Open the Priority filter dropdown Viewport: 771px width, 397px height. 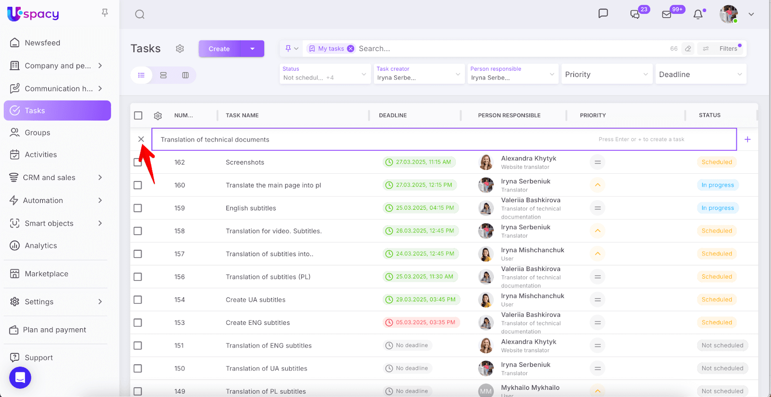coord(606,75)
